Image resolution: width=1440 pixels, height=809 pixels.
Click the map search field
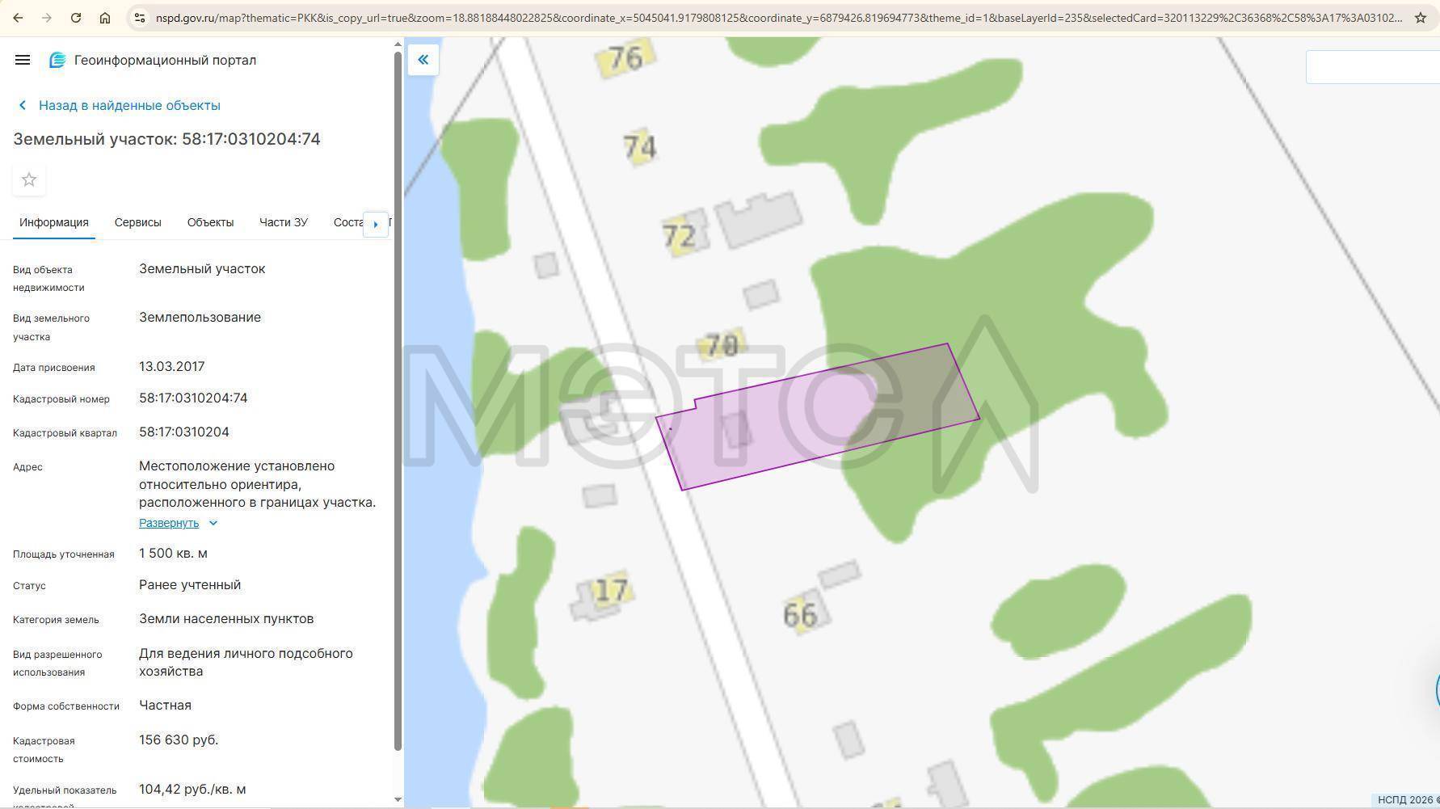coord(1372,67)
